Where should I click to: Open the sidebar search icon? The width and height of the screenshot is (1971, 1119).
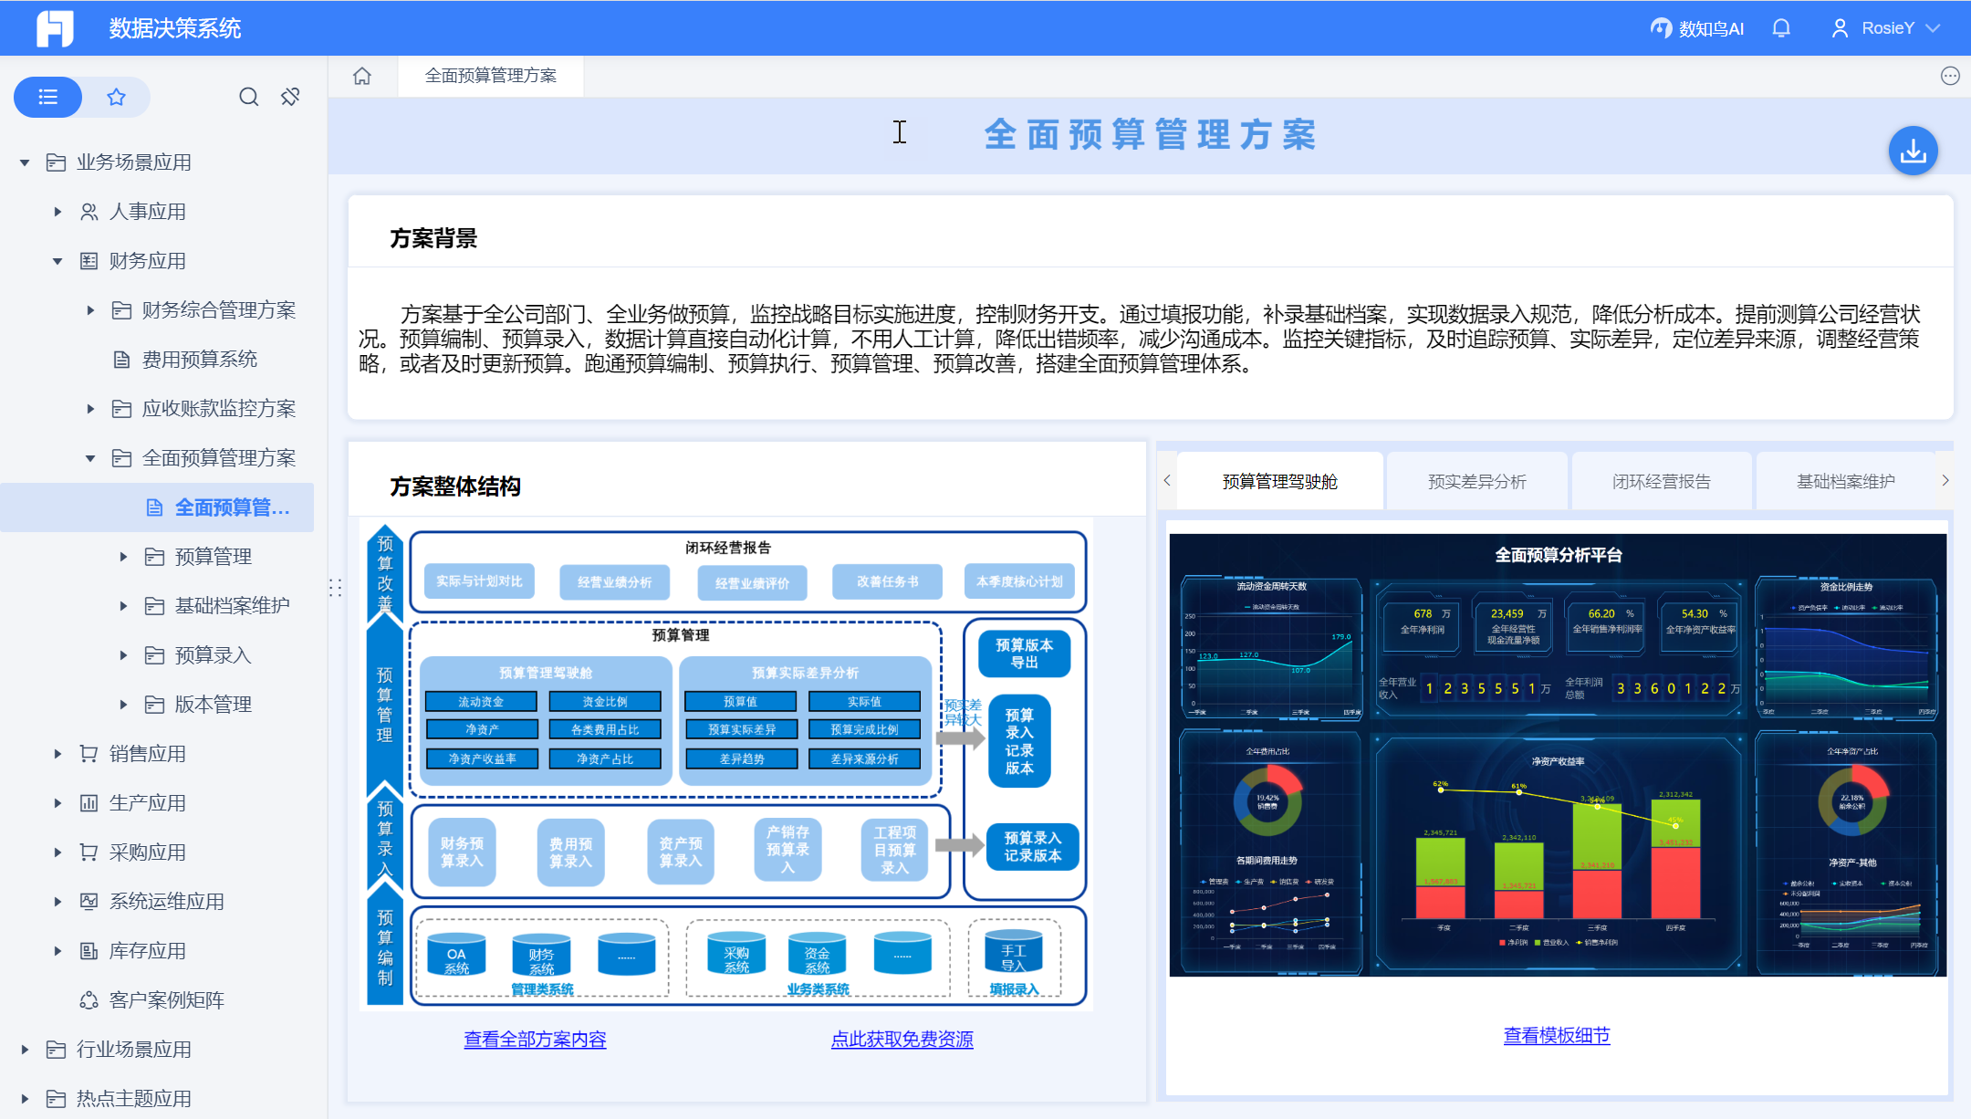248,97
